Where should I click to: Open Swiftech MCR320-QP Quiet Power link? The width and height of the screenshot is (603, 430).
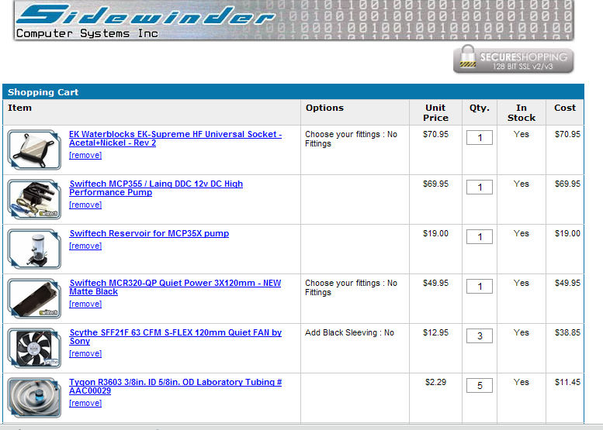click(175, 287)
